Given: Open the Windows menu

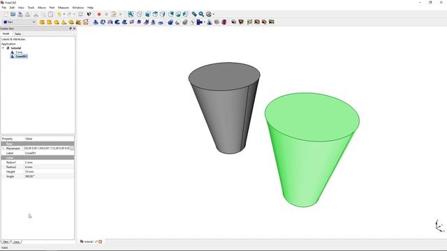Looking at the screenshot, I should (78, 8).
